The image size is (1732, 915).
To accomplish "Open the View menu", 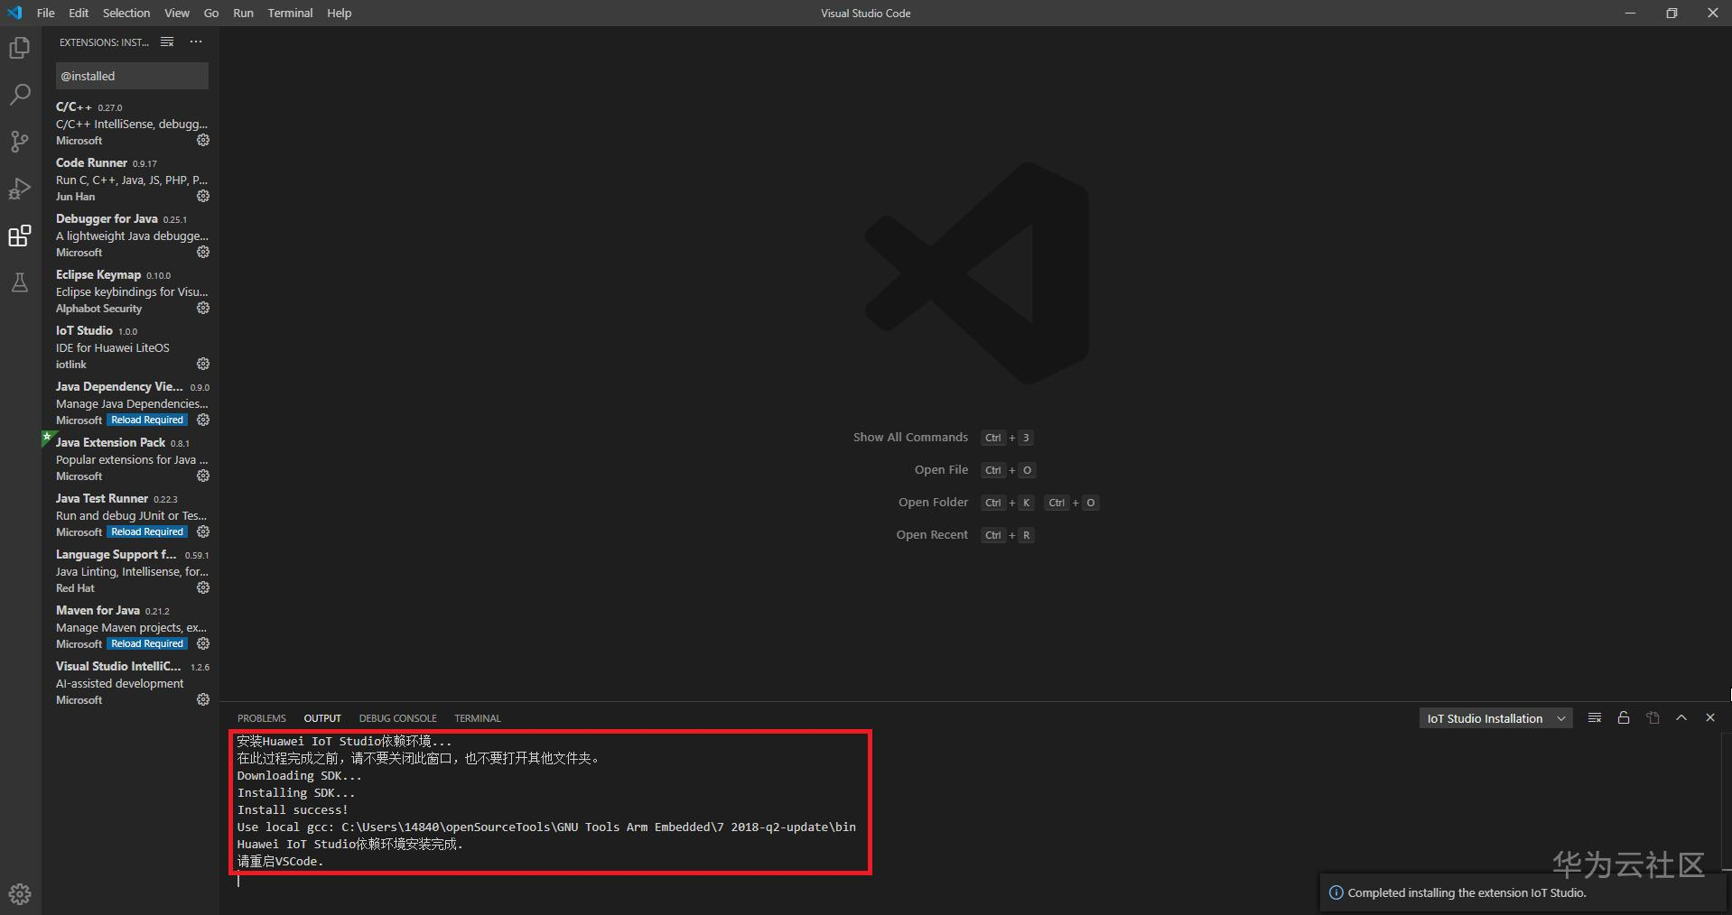I will click(177, 13).
